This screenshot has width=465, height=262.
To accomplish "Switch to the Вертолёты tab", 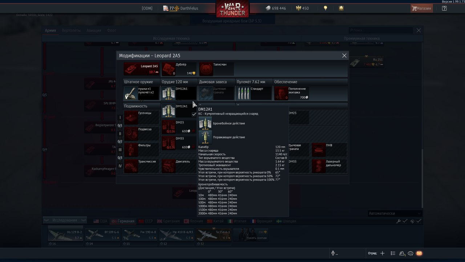I will (71, 31).
